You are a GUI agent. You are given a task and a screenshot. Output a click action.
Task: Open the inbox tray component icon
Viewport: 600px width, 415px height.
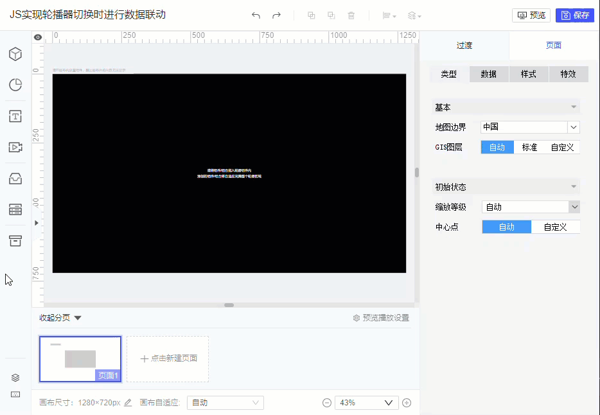point(15,179)
